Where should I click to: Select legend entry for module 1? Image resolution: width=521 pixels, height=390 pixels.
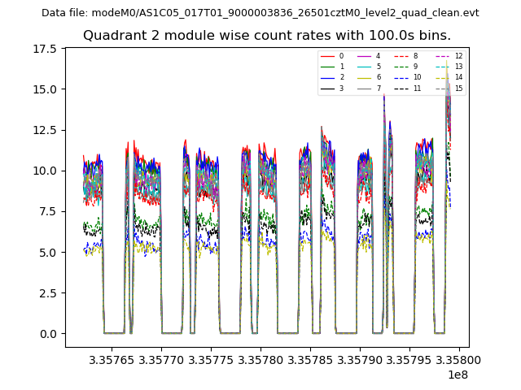(328, 67)
